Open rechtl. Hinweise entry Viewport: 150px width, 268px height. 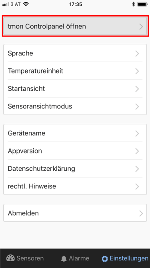click(x=75, y=186)
